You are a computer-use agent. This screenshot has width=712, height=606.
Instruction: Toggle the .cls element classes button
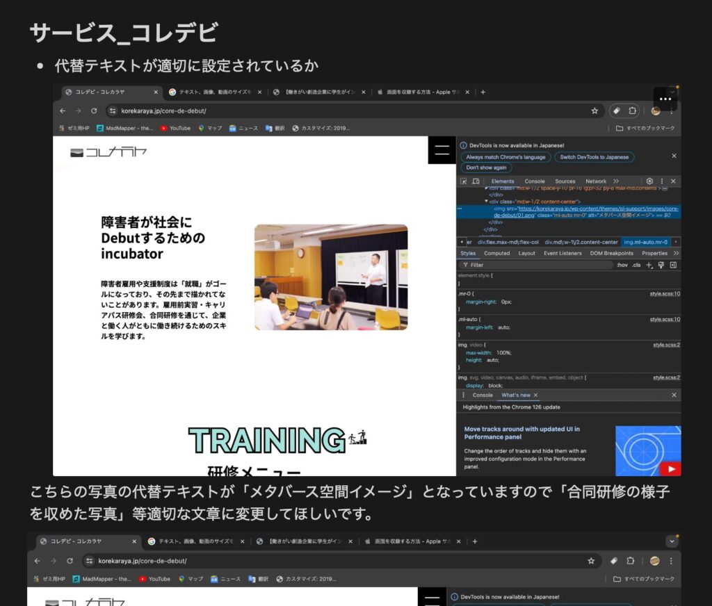(636, 265)
